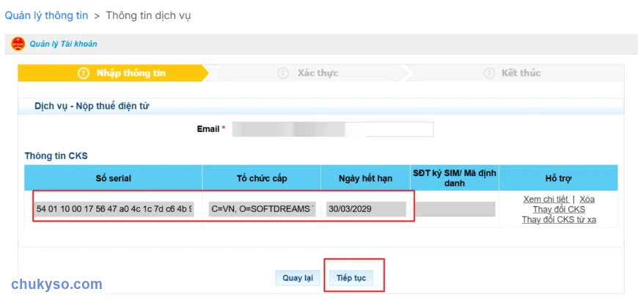Select the Nhập thông tin step tab
The image size is (638, 300).
[x=113, y=73]
